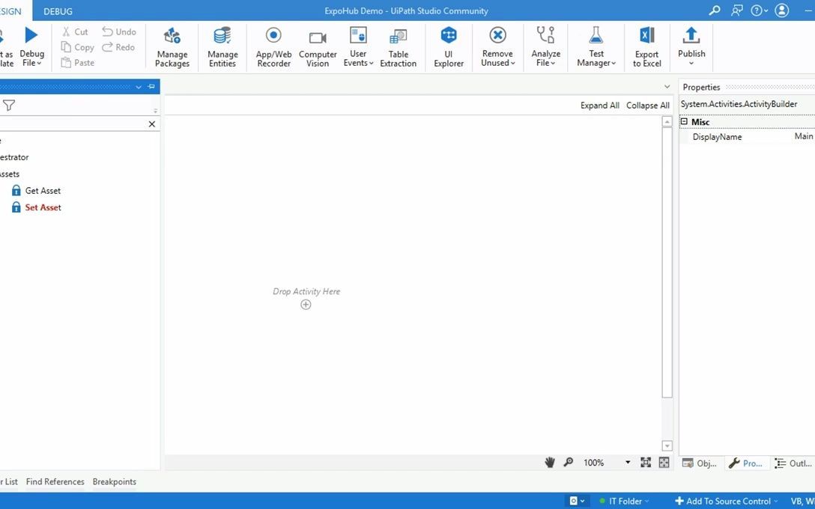Click the Publish icon
Viewport: 815px width, 509px height.
[x=691, y=34]
